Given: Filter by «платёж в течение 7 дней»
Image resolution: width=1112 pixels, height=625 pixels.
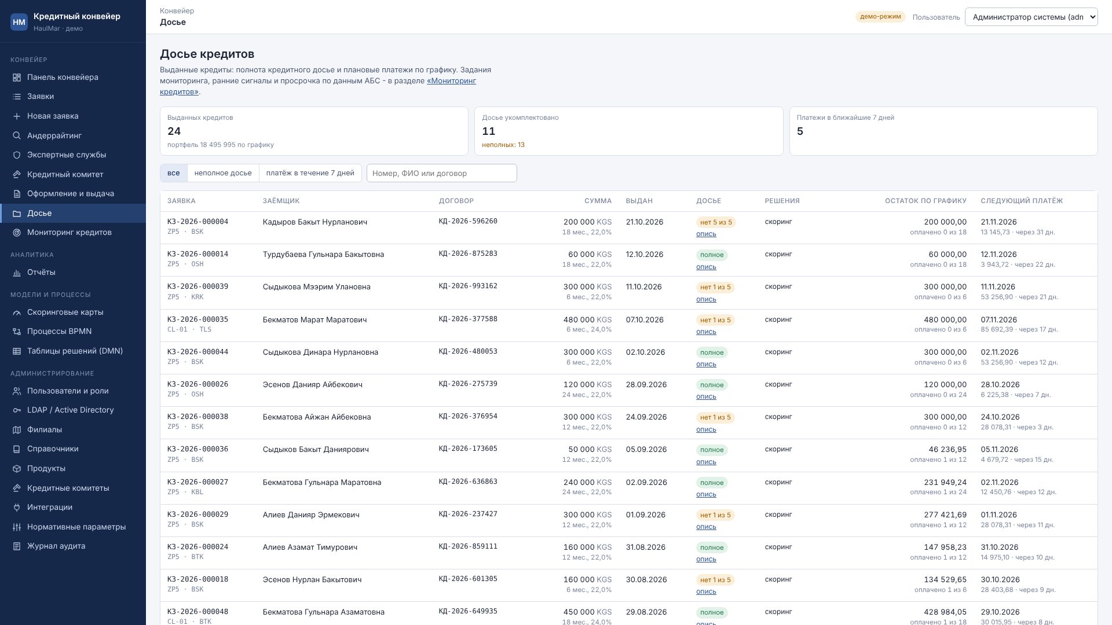Looking at the screenshot, I should point(310,173).
